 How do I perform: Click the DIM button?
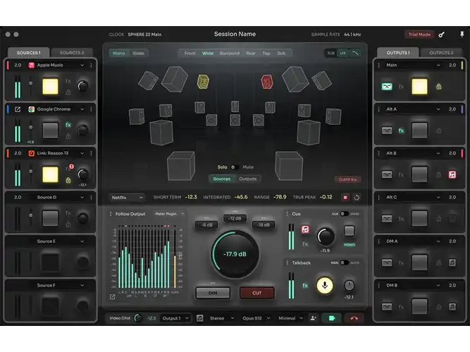point(213,293)
